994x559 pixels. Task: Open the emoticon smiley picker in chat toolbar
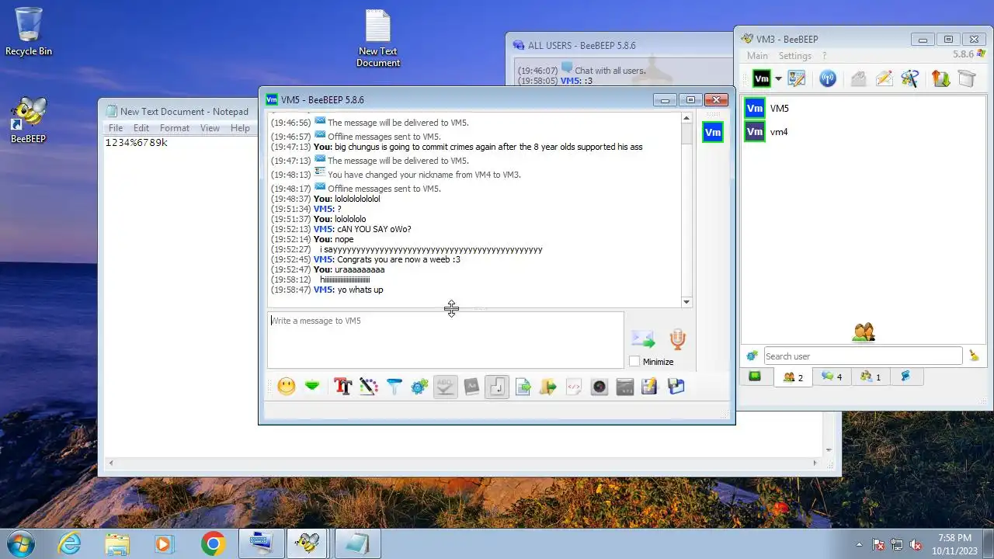point(287,386)
